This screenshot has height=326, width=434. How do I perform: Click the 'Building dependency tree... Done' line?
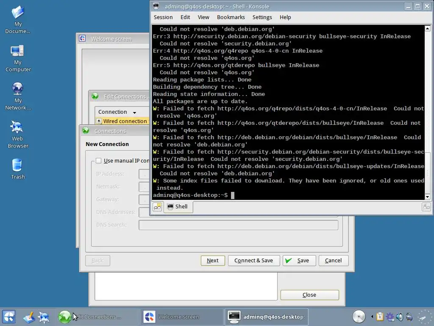pos(207,87)
